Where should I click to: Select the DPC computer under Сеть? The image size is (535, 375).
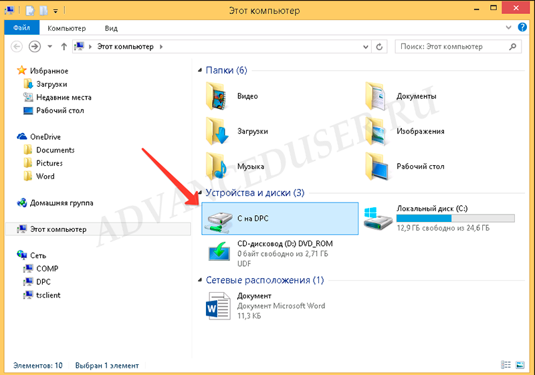(x=43, y=281)
